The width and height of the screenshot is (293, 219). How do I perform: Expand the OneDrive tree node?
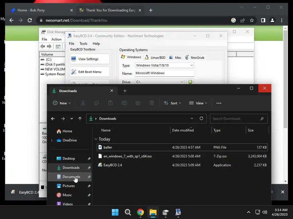pyautogui.click(x=52, y=140)
